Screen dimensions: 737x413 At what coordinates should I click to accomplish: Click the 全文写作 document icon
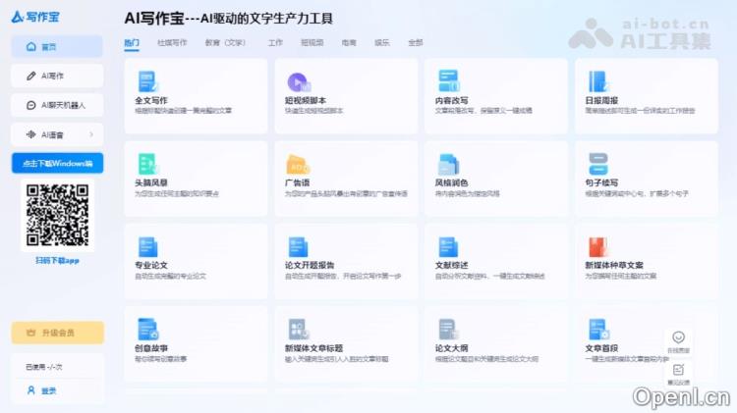click(147, 81)
